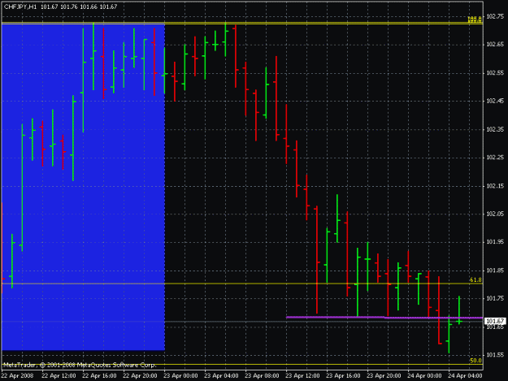This screenshot has width=508, height=381.
Task: Click the 101.85 price axis label
Action: 495,271
